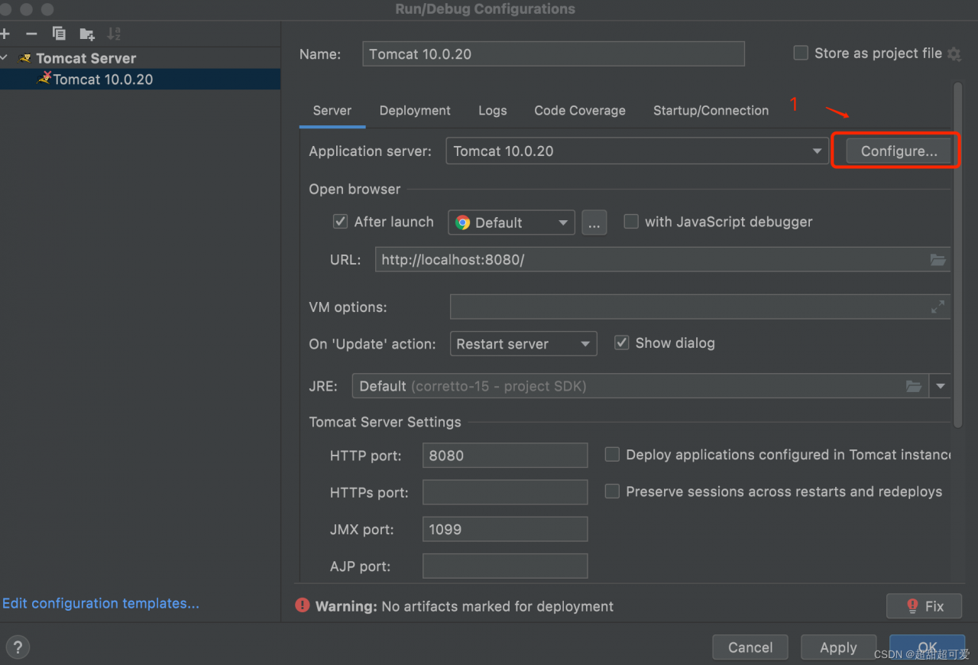Select Tomcat 10.0.20 in configuration tree
978x665 pixels.
(140, 79)
